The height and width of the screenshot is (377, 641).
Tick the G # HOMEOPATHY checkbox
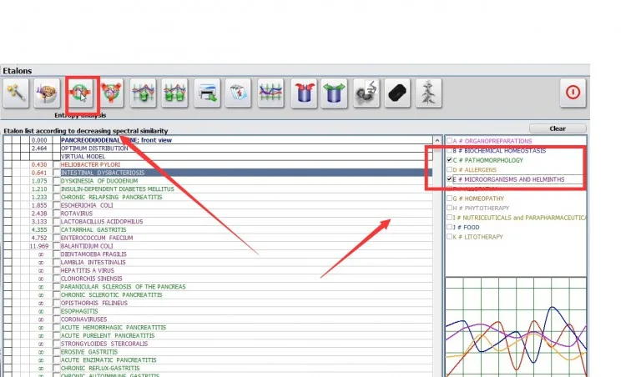pyautogui.click(x=449, y=199)
